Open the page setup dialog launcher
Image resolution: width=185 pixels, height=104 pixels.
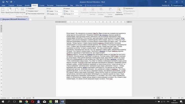pyautogui.click(x=45, y=17)
